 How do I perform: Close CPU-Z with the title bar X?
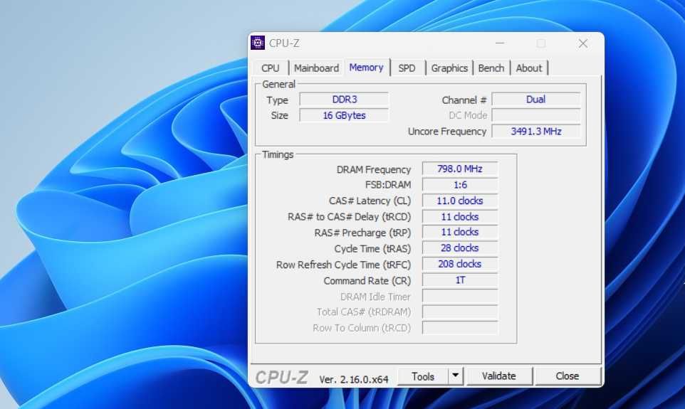point(582,43)
